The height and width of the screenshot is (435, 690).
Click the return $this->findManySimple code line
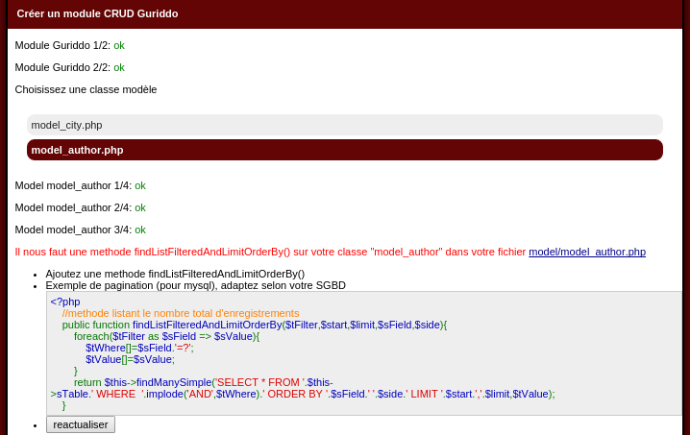tap(303, 388)
